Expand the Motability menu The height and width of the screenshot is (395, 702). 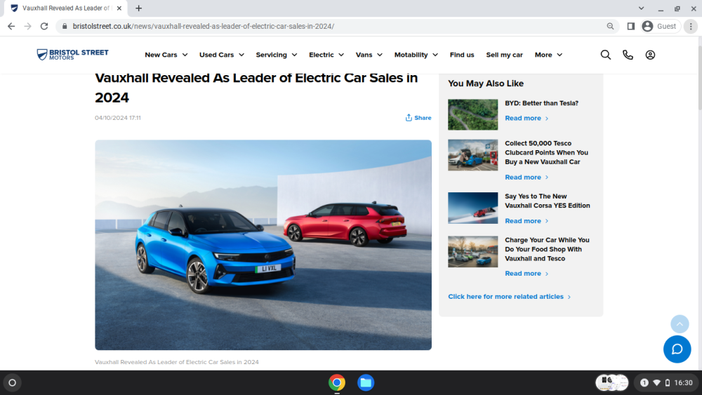pos(416,55)
